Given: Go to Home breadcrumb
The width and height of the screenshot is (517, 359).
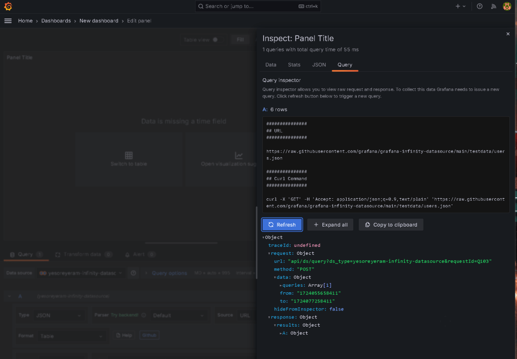Looking at the screenshot, I should pos(25,21).
